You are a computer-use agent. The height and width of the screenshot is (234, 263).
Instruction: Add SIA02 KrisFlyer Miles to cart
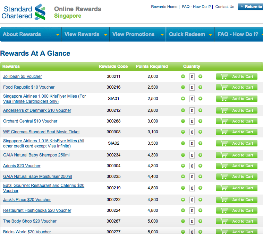click(x=237, y=143)
